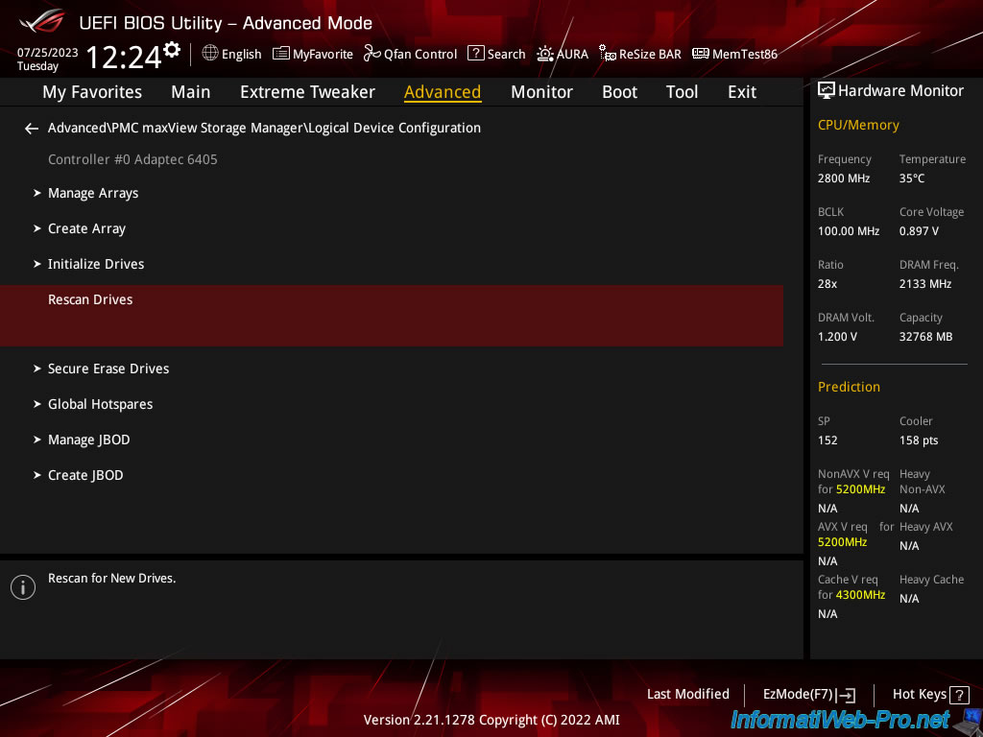This screenshot has width=983, height=737.
Task: Open the Monitor tab
Action: (541, 92)
